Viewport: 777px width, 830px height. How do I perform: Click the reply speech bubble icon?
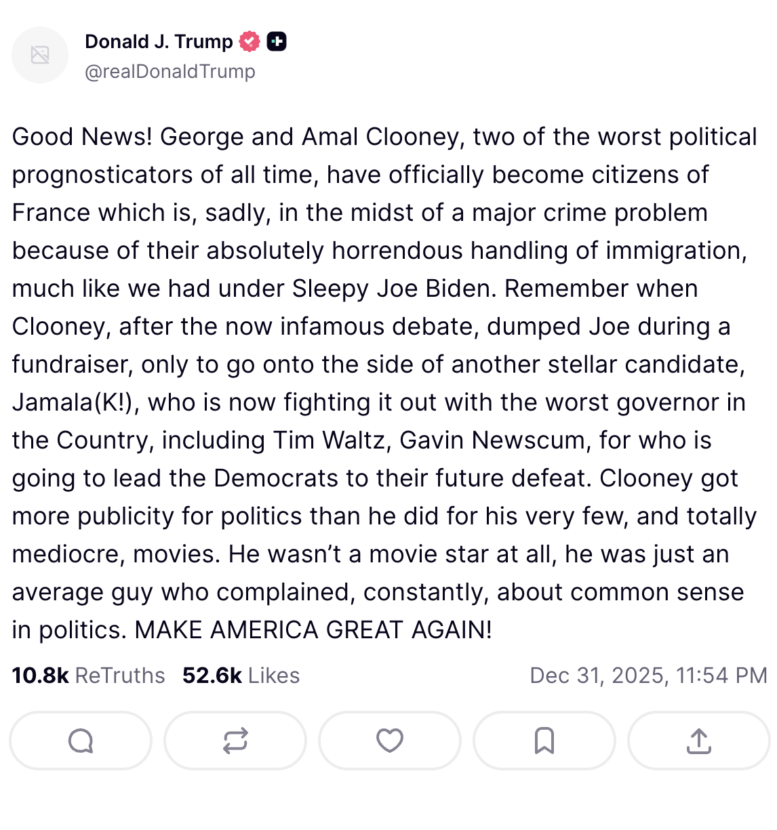coord(81,741)
